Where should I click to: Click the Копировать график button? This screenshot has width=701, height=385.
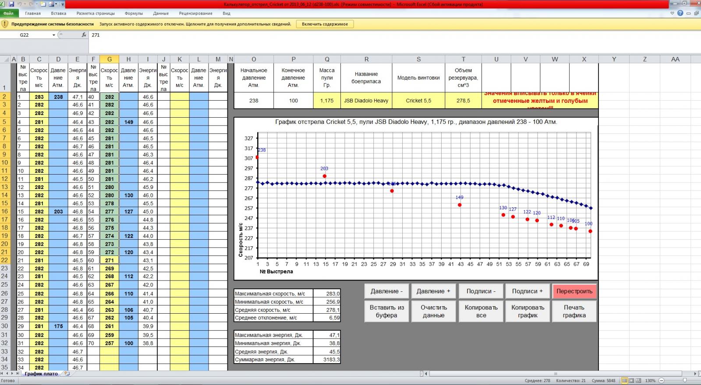pos(528,311)
